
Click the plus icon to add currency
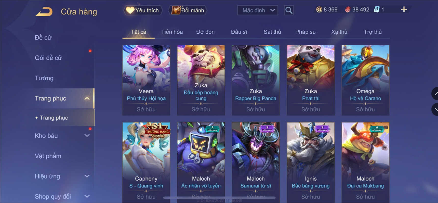point(404,10)
